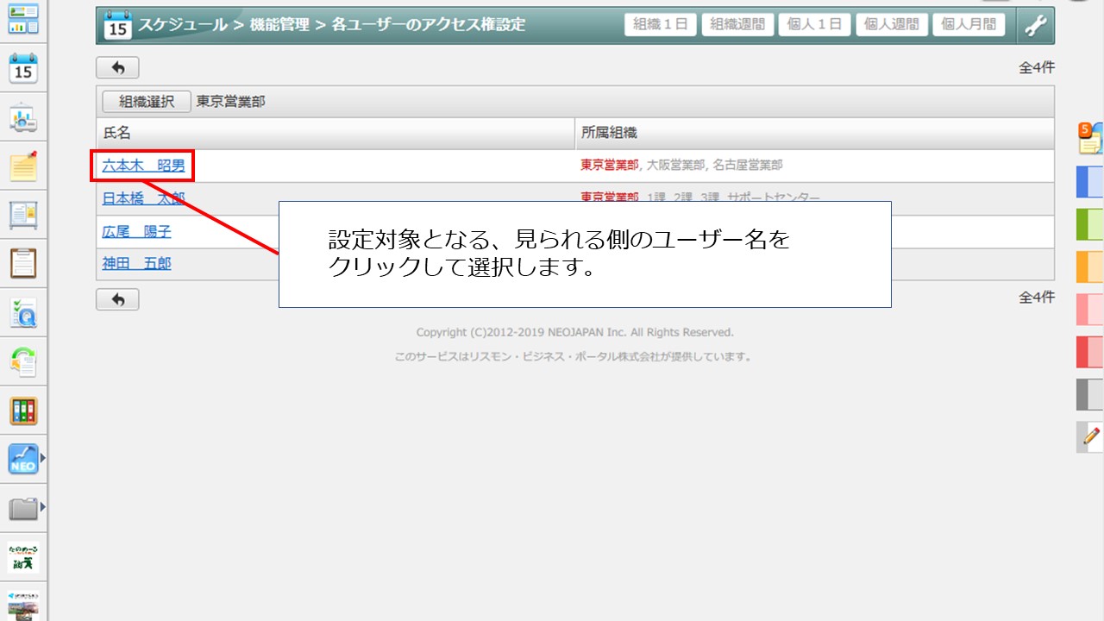Switch to the 個人週間 view
1104x621 pixels.
(x=892, y=25)
